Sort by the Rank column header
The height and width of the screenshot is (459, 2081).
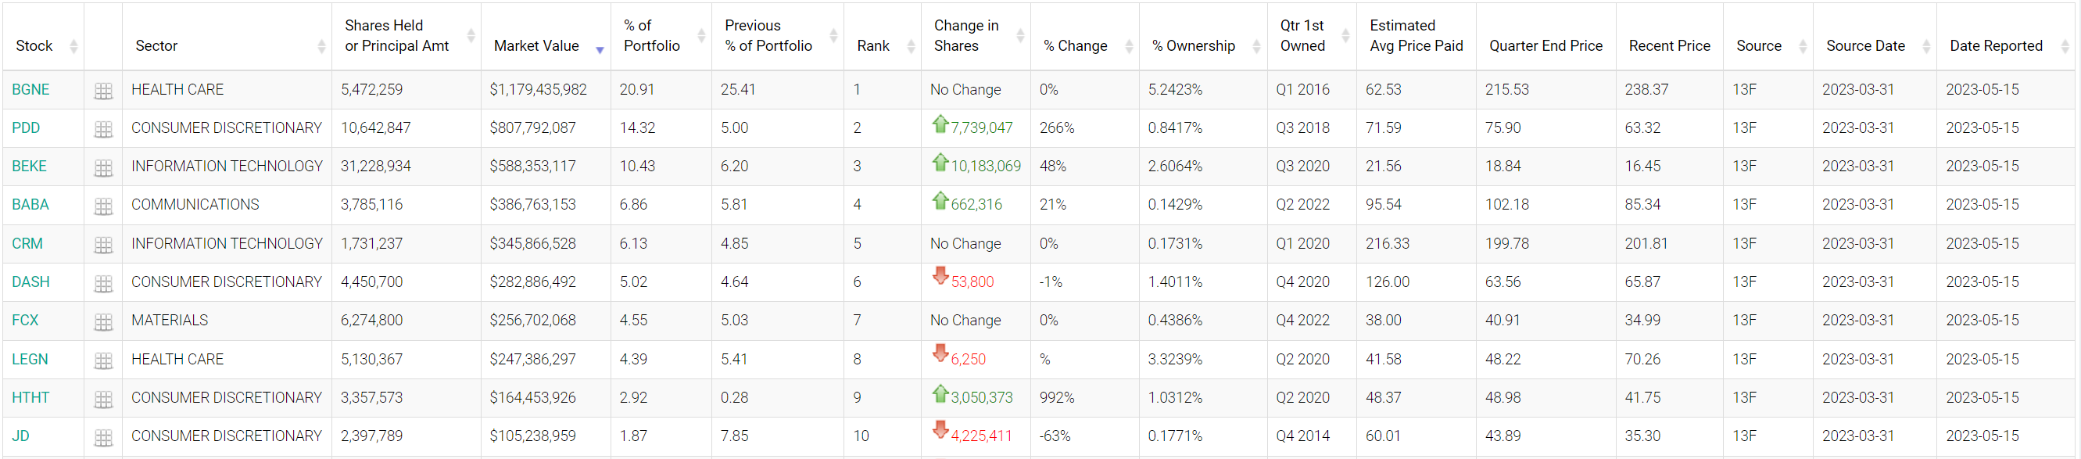coord(873,46)
